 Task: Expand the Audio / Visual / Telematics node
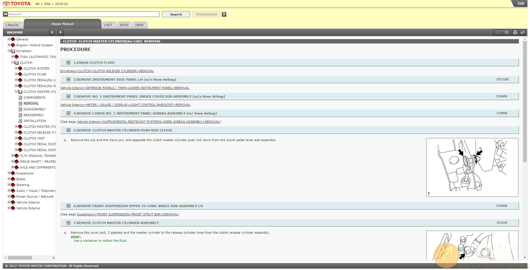click(9, 190)
